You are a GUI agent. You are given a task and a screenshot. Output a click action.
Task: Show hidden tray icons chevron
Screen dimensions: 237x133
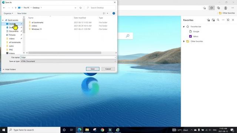(191, 130)
